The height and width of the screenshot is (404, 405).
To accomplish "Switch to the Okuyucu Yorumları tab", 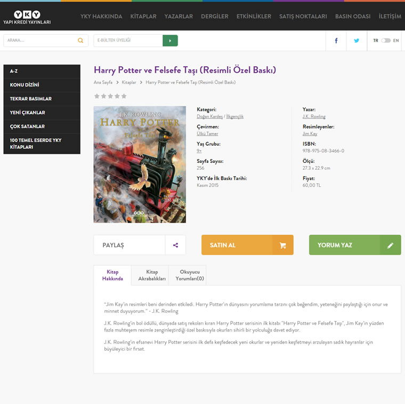I will 190,275.
